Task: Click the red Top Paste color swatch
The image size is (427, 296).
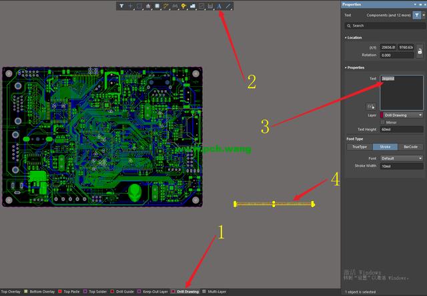Action: (x=60, y=291)
